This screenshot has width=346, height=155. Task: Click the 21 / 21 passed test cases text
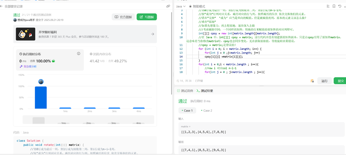(x=37, y=15)
